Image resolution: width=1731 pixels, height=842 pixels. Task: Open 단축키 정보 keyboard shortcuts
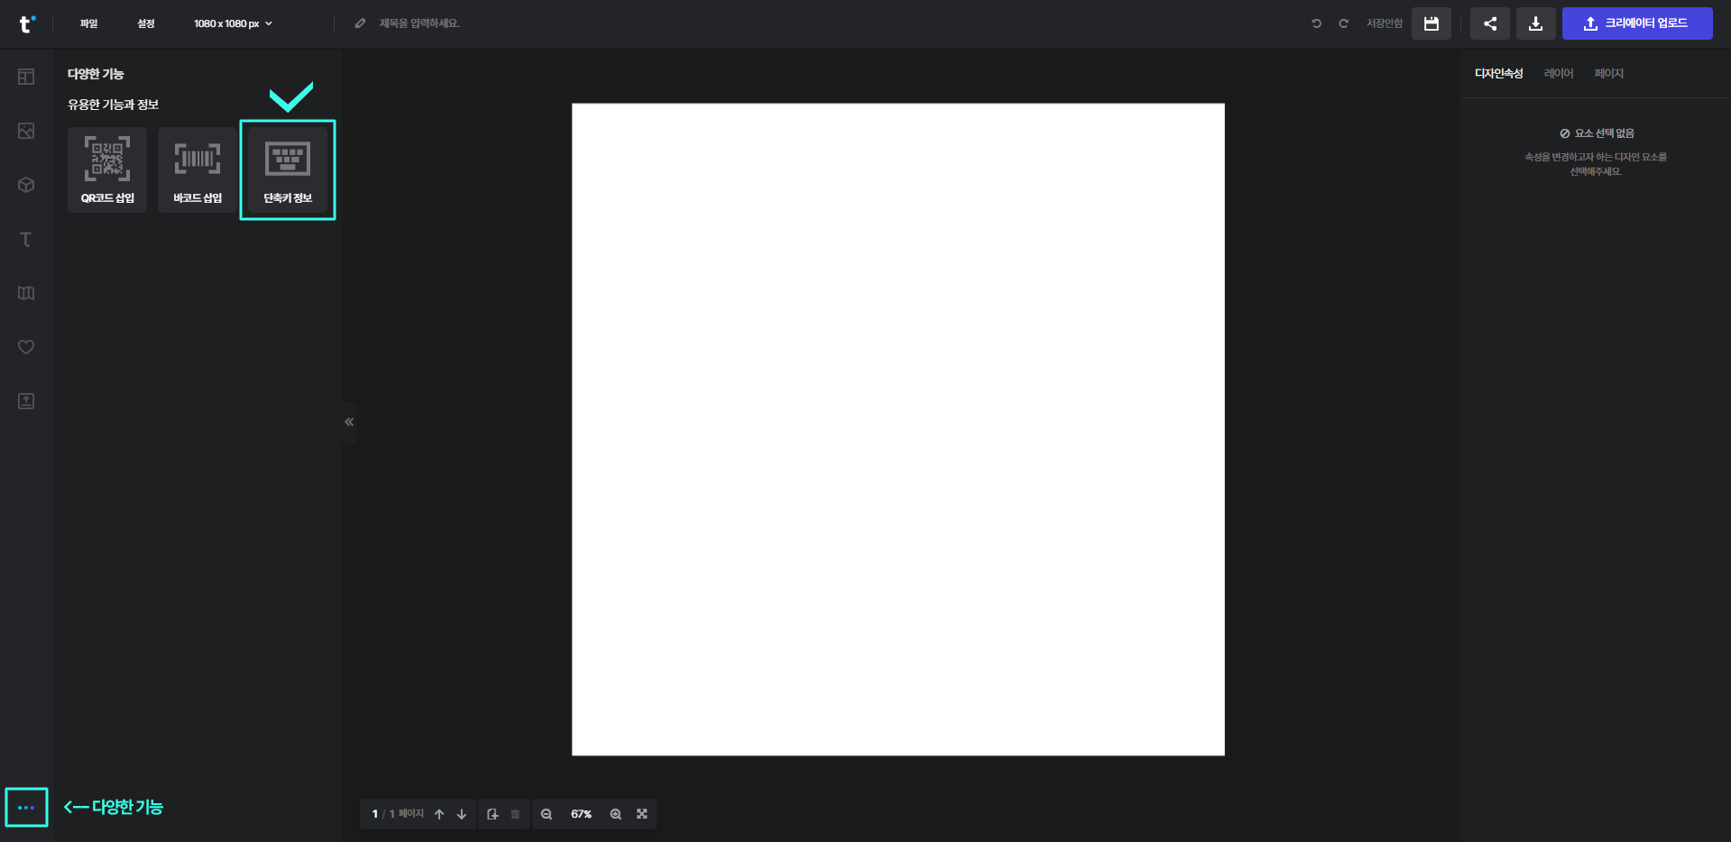(288, 169)
